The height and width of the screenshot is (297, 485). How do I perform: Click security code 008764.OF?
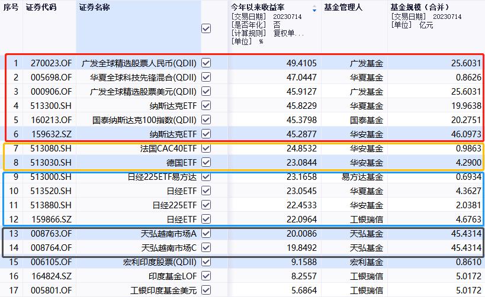[51, 248]
